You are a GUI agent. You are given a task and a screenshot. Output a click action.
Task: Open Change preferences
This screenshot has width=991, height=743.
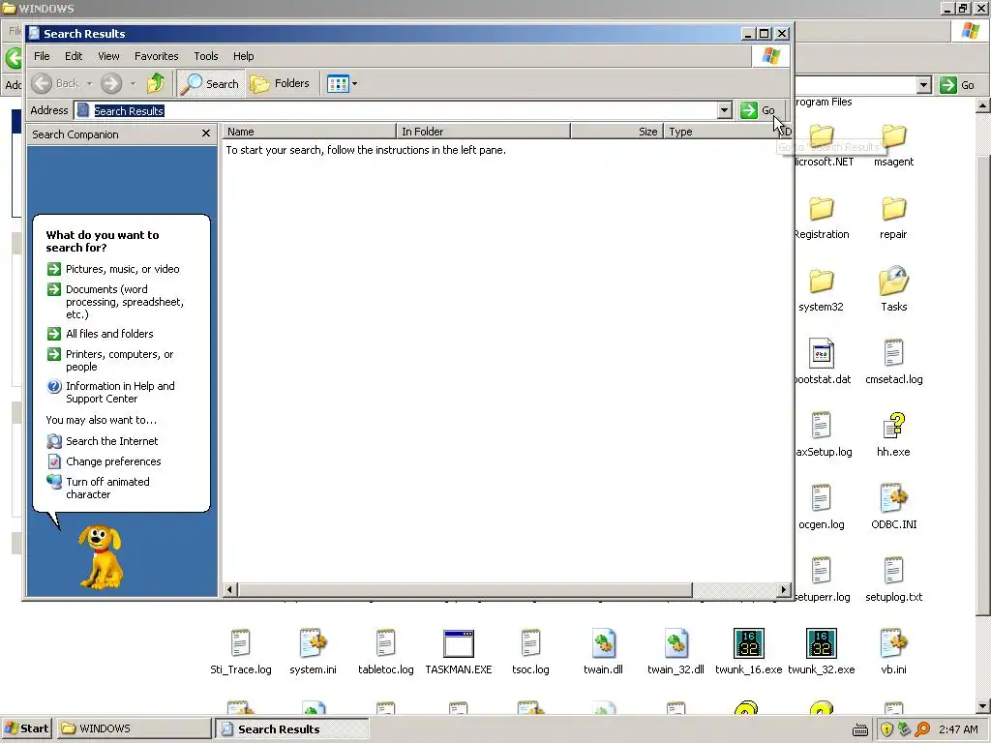tap(105, 461)
